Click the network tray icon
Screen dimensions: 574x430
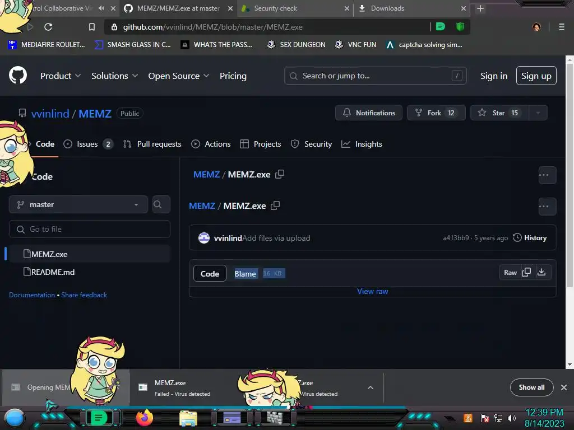(x=498, y=418)
